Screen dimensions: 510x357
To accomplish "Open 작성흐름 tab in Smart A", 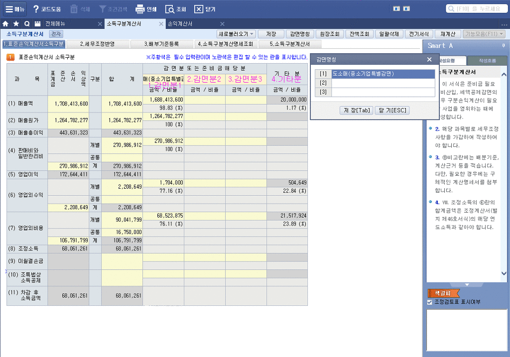I will point(487,60).
